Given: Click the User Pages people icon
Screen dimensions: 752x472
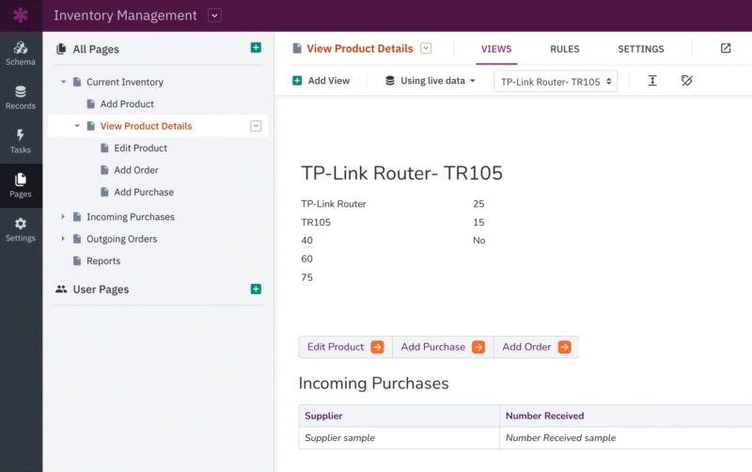Looking at the screenshot, I should coord(61,289).
